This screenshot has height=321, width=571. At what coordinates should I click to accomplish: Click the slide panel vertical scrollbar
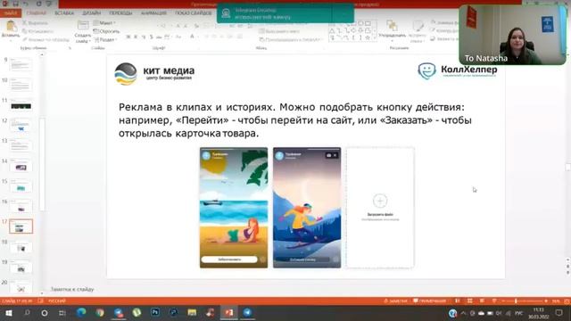[42, 164]
